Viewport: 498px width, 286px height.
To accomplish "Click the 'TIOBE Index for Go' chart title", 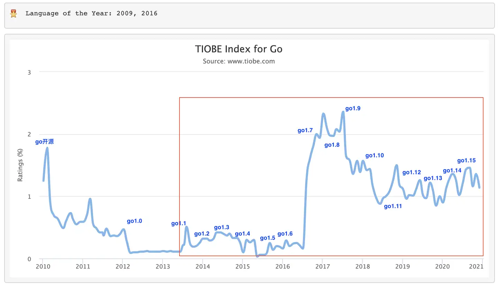I will point(239,49).
